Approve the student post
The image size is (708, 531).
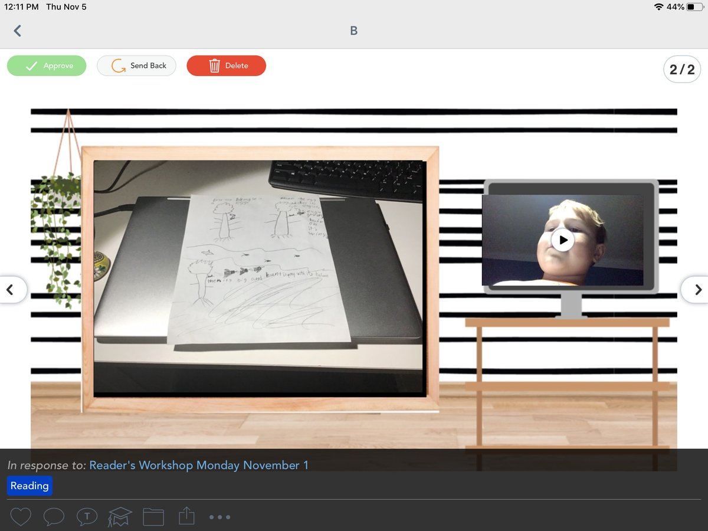(47, 65)
